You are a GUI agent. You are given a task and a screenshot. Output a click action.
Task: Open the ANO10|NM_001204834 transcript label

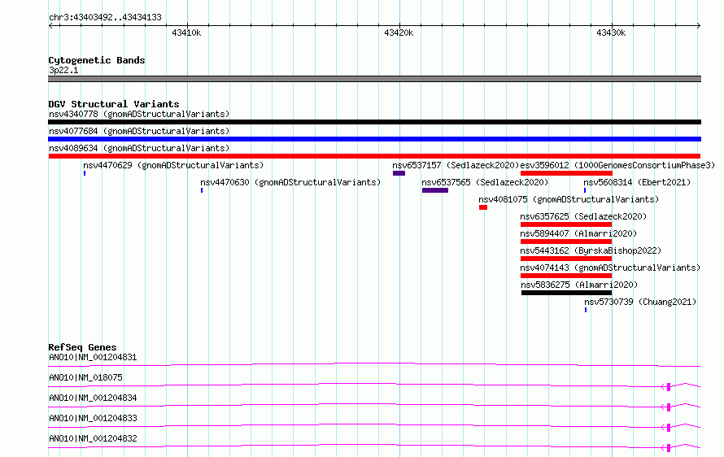tap(93, 398)
